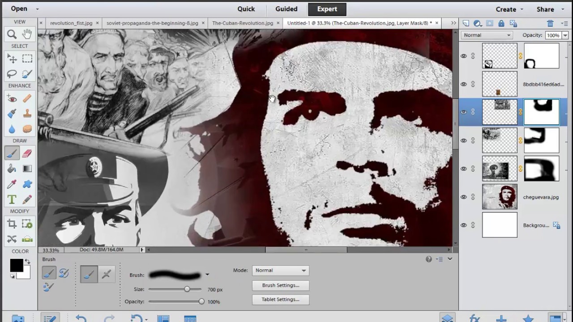Expand the Open menu arrow
The image size is (573, 322).
[37, 9]
